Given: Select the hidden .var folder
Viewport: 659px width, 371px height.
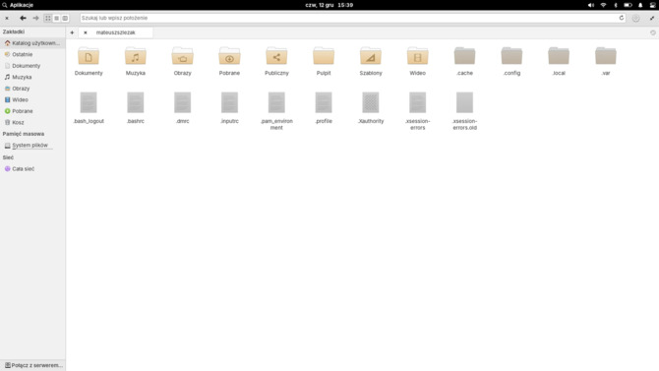Looking at the screenshot, I should click(x=606, y=56).
